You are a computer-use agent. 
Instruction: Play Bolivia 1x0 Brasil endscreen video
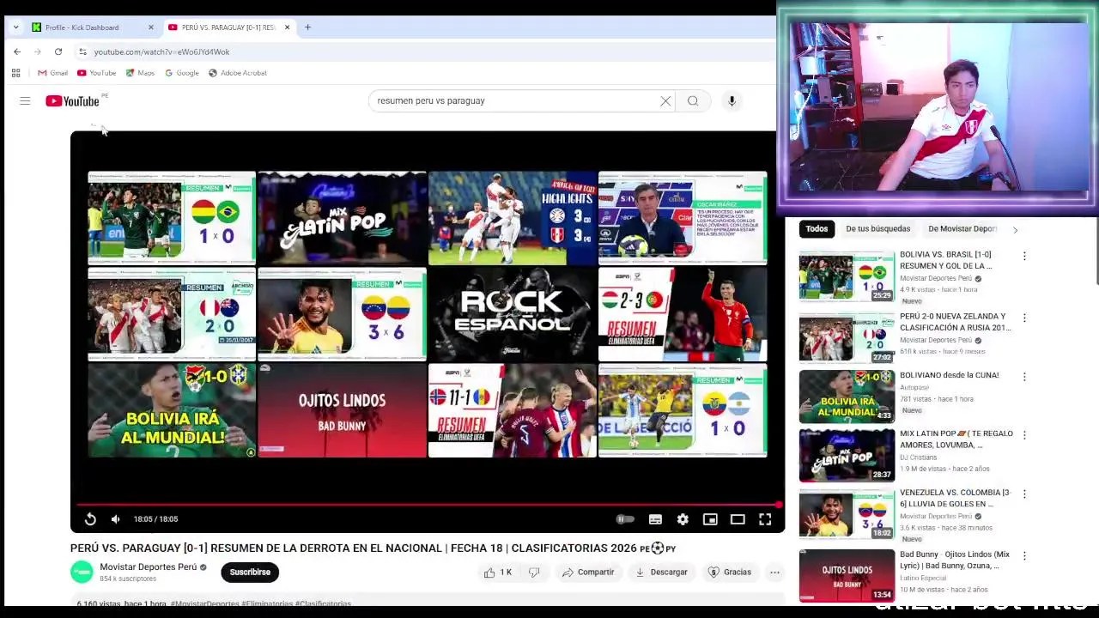[x=172, y=218]
